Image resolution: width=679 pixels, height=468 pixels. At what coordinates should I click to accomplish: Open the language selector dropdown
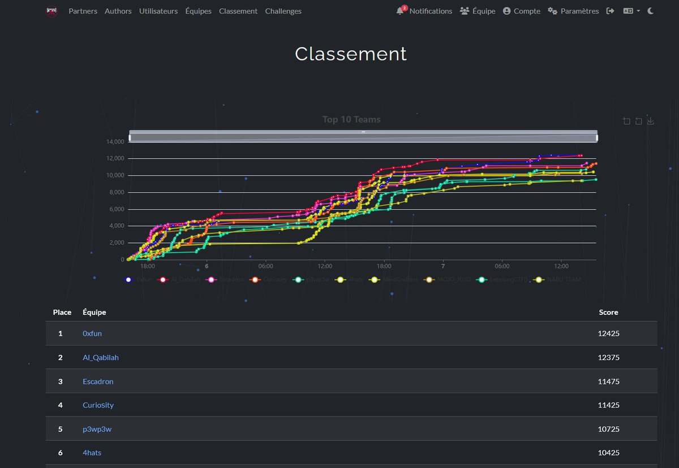631,11
